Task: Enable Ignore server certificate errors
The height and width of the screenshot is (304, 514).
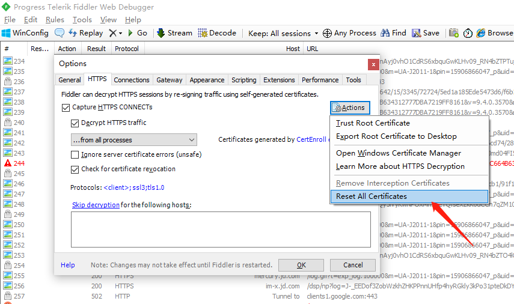Action: (75, 154)
